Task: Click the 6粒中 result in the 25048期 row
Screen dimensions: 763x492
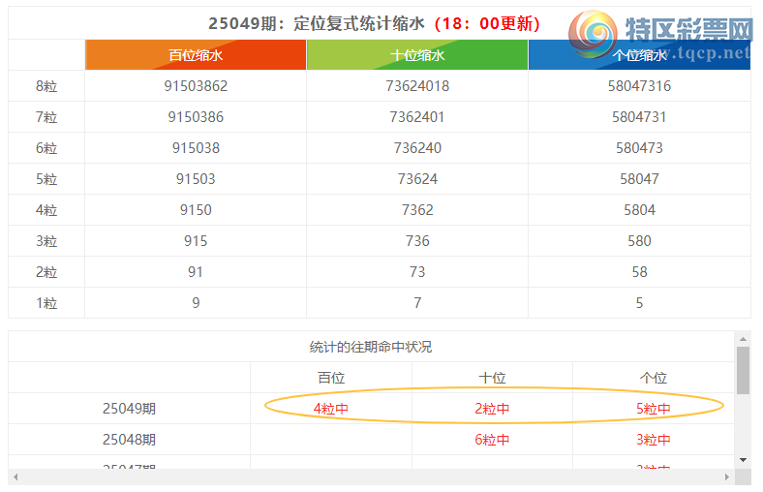Action: tap(492, 440)
